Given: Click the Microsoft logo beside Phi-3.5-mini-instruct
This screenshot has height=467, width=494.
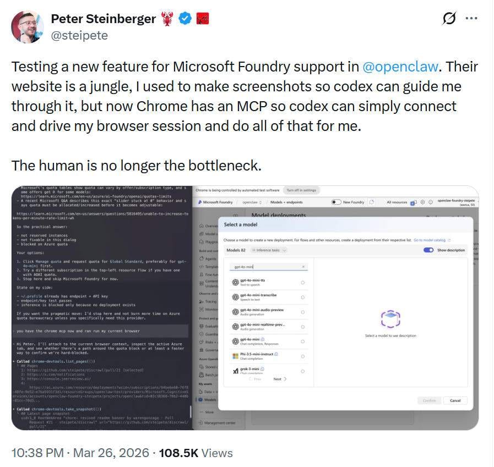Looking at the screenshot, I should tap(235, 356).
